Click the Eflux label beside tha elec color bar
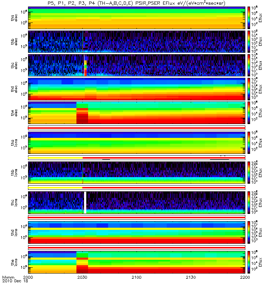The height and width of the screenshot is (291, 273). coord(260,18)
